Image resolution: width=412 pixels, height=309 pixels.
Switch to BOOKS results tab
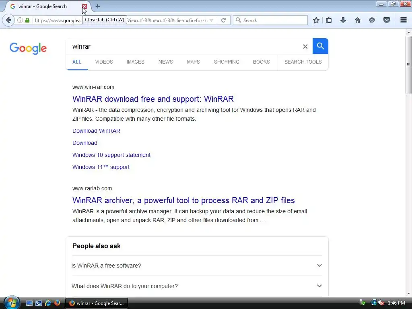[x=262, y=62]
